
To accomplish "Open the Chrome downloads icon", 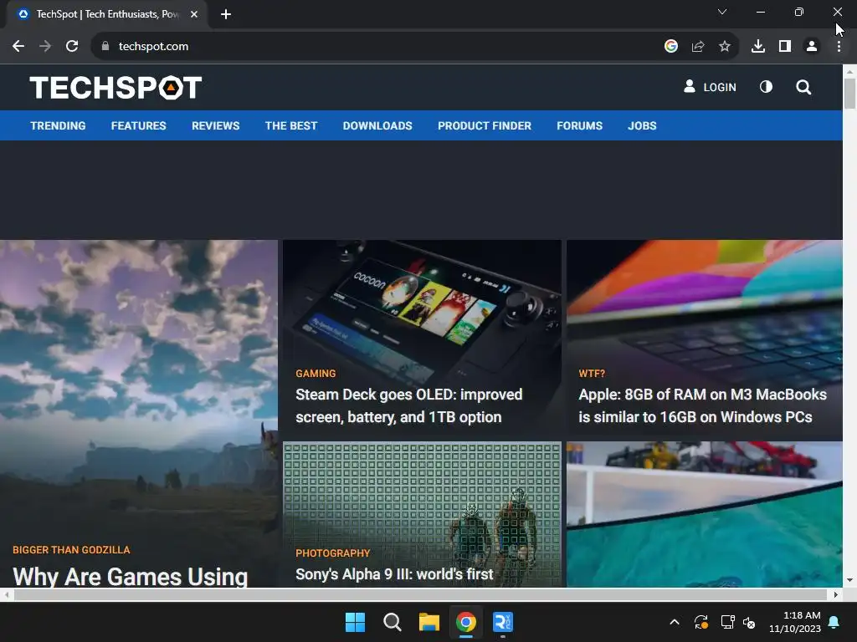I will [x=757, y=47].
